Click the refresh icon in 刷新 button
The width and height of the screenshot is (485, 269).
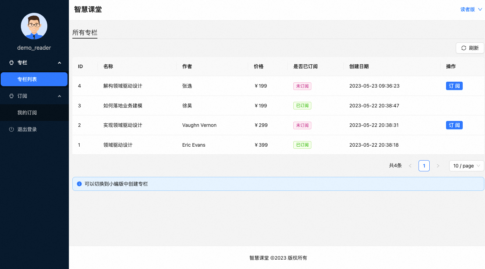(x=464, y=48)
